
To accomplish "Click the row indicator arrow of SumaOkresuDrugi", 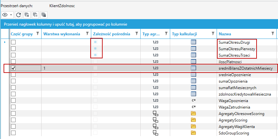I will pyautogui.click(x=5, y=42).
